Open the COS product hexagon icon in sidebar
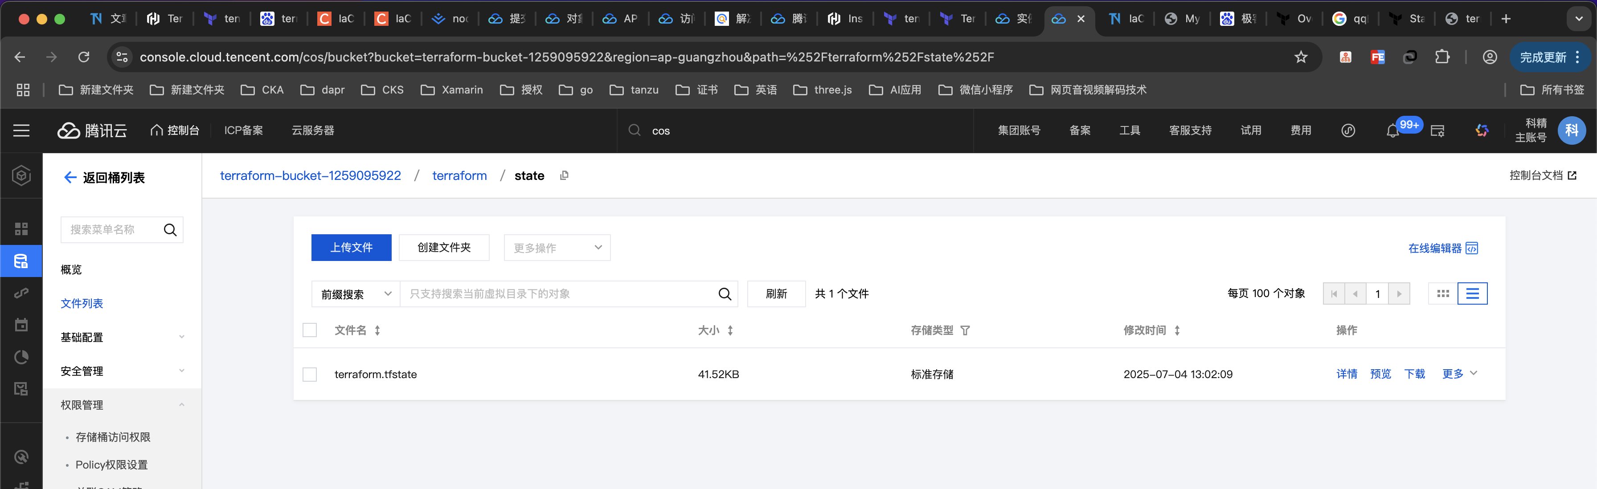The height and width of the screenshot is (489, 1597). click(x=22, y=176)
